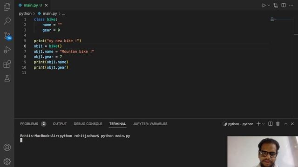Select the main.py editor tab
This screenshot has height=167, width=298.
pyautogui.click(x=33, y=5)
